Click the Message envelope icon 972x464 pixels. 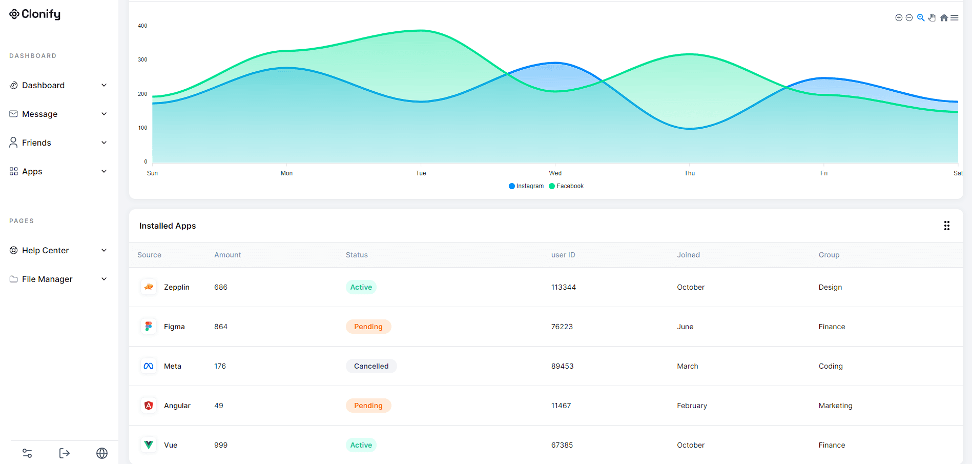coord(14,114)
